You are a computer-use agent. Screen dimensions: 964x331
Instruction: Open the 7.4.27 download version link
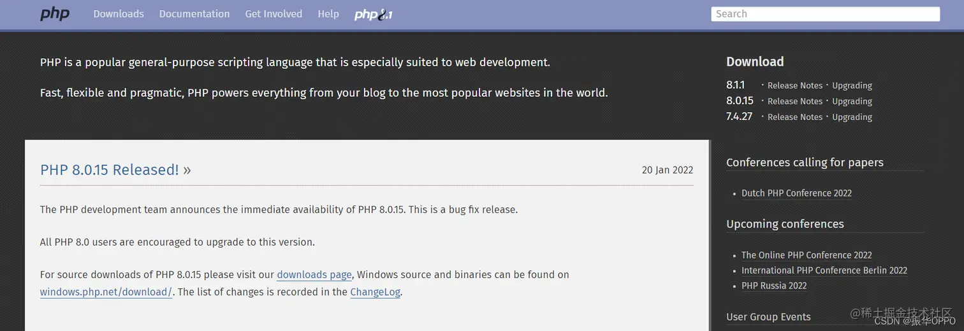click(x=740, y=117)
